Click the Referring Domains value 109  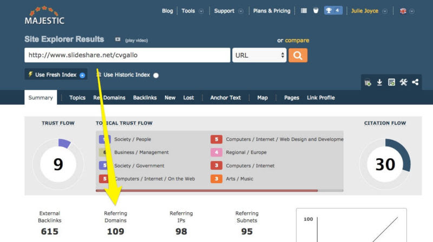[x=115, y=232]
